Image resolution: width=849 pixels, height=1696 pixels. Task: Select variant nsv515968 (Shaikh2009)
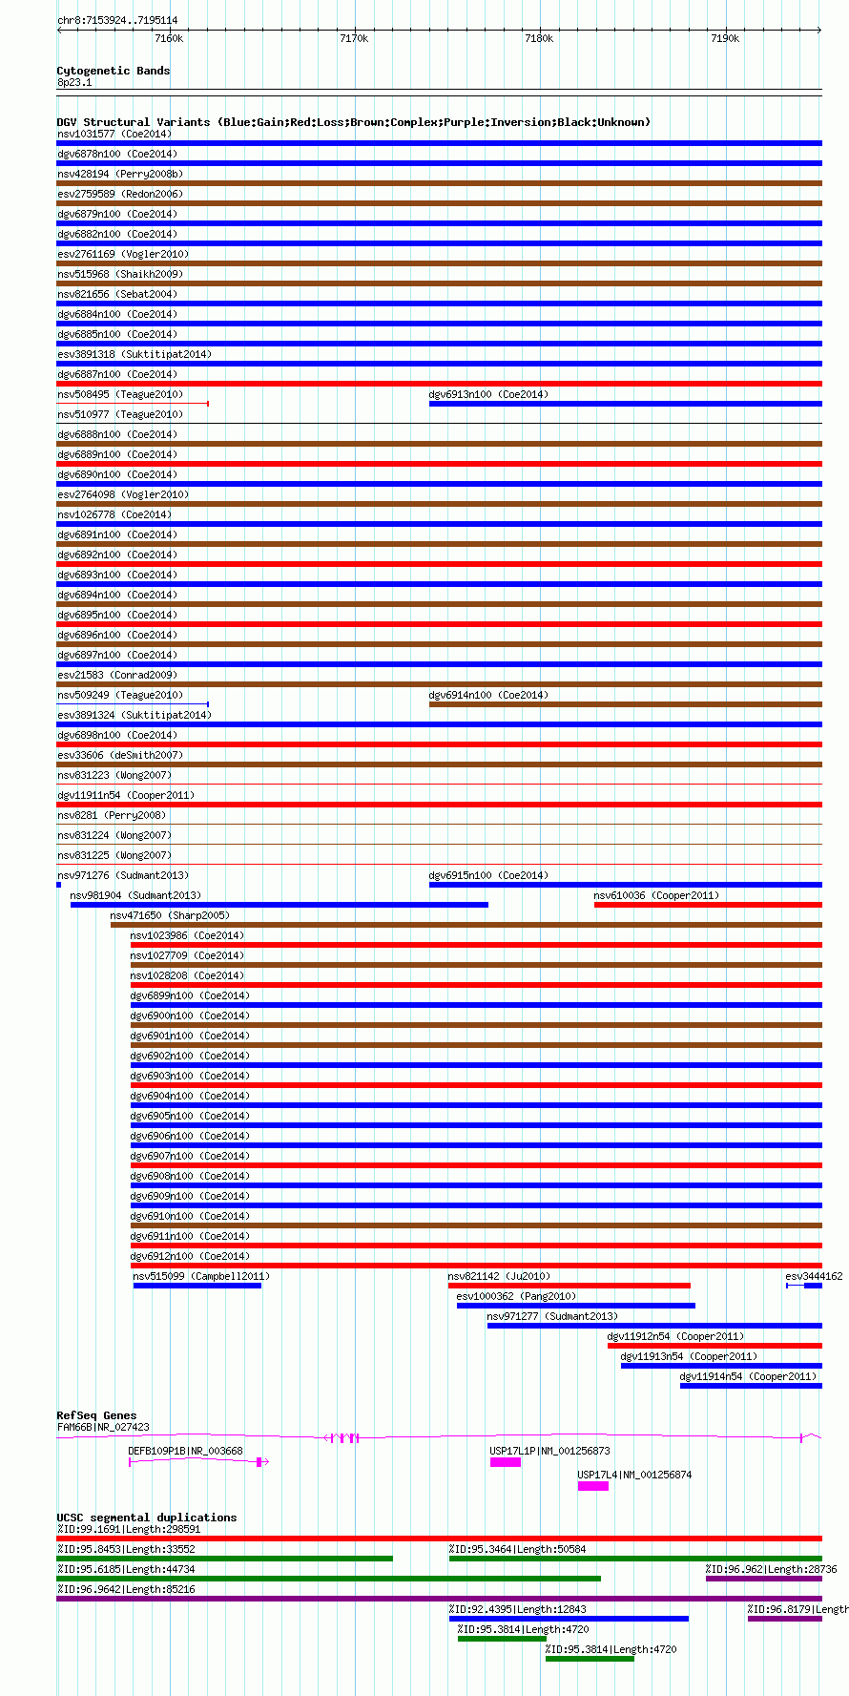(x=440, y=283)
